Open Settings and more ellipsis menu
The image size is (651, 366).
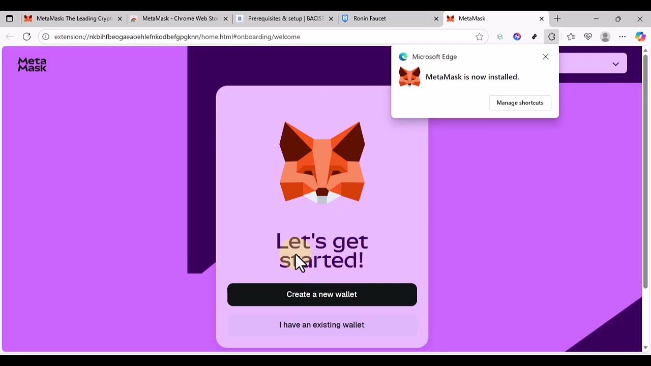tap(623, 37)
